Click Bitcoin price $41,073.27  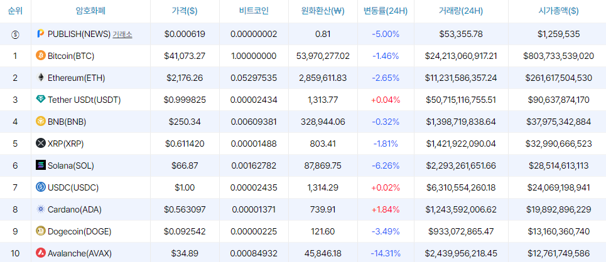point(185,56)
